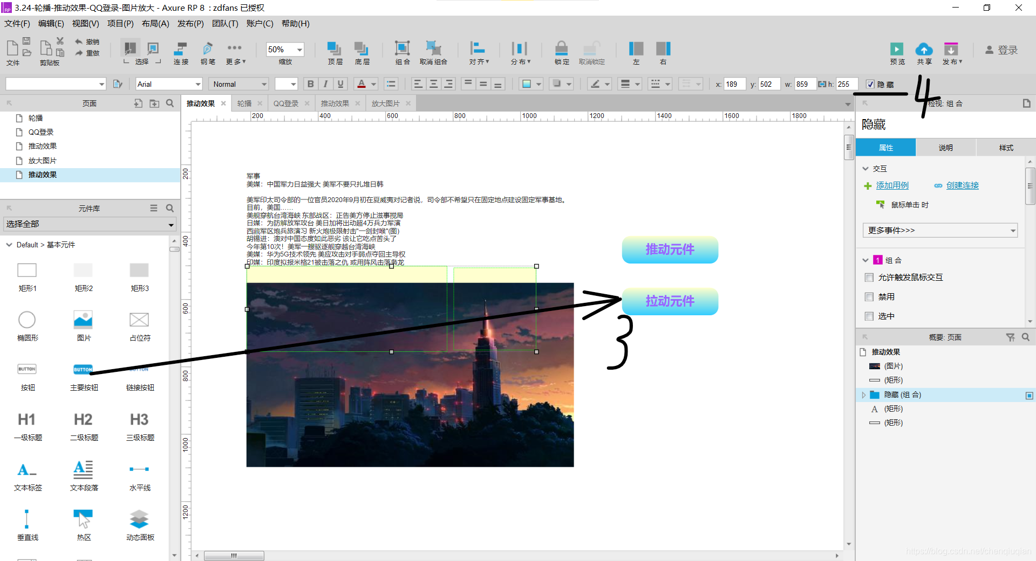Click the Undo (撤销) icon
The width and height of the screenshot is (1036, 561).
click(79, 41)
